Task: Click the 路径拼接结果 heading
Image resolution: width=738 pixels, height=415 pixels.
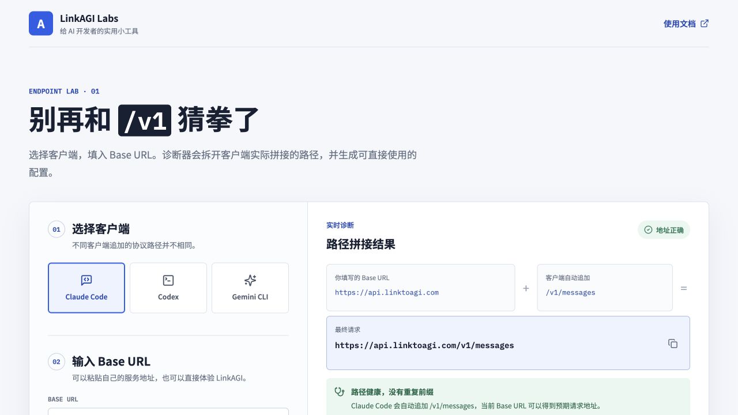Action: (x=361, y=244)
